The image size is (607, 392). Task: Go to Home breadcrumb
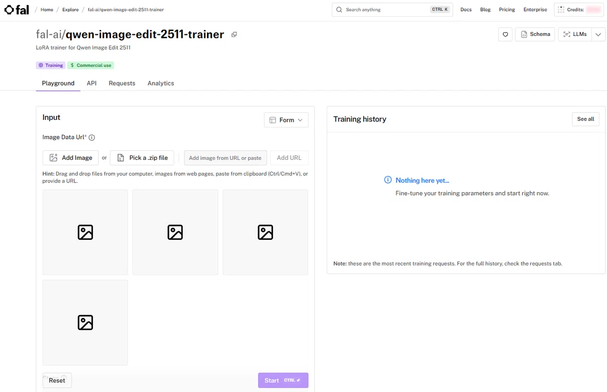pyautogui.click(x=47, y=10)
